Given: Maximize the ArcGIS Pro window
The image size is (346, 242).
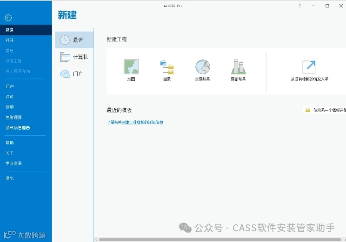Looking at the screenshot, I should pos(327,6).
